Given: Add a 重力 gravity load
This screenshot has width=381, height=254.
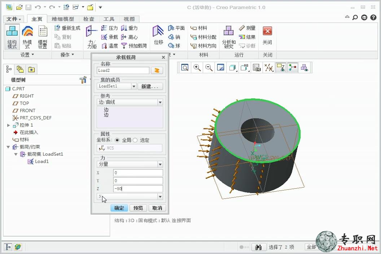Looking at the screenshot, I should tap(129, 28).
